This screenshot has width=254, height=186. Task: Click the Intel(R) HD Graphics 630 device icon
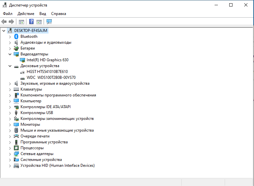pyautogui.click(x=22, y=60)
